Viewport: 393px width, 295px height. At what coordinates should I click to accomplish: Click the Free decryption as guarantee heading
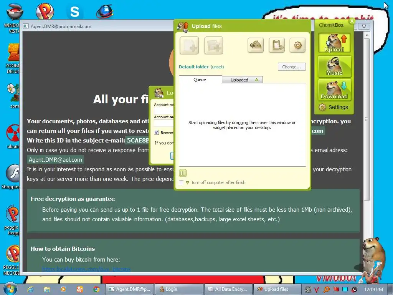(73, 199)
